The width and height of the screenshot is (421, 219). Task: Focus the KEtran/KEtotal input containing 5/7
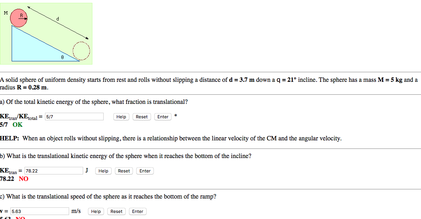[x=74, y=117]
